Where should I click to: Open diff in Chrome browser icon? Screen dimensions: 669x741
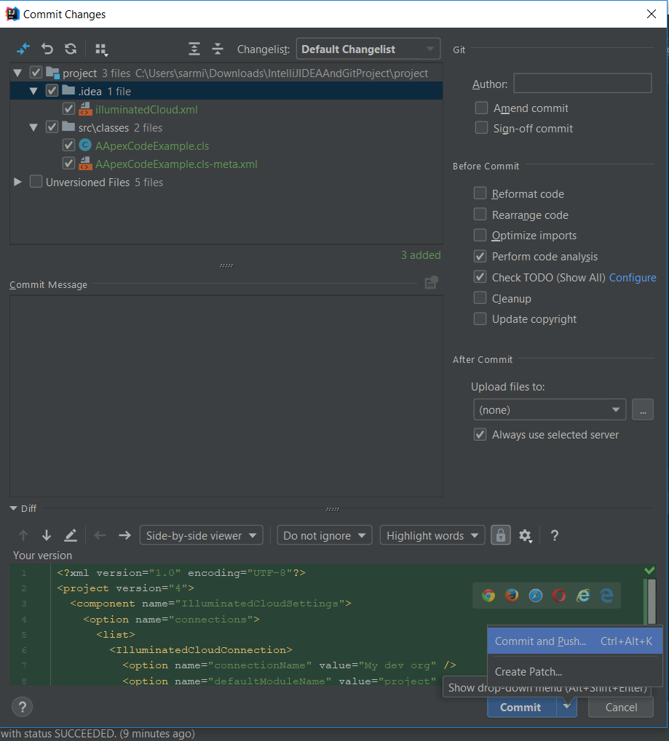(x=488, y=596)
